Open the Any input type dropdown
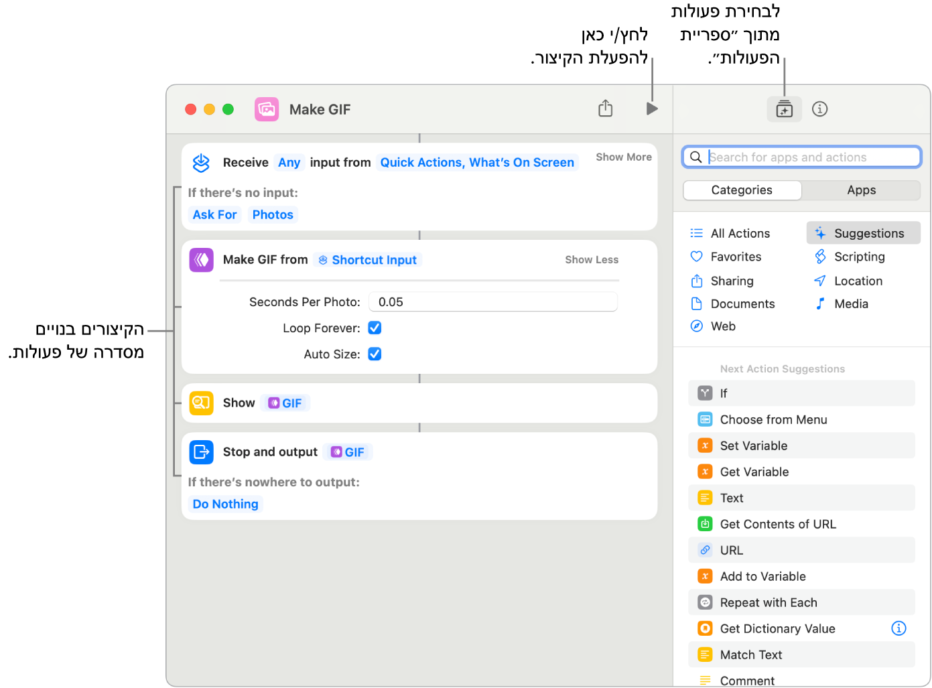The width and height of the screenshot is (932, 688). pos(289,163)
